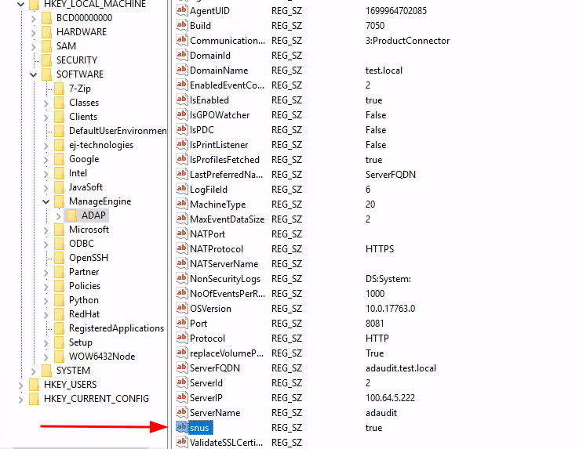Expand the Policies key
The height and width of the screenshot is (449, 579).
coord(46,286)
